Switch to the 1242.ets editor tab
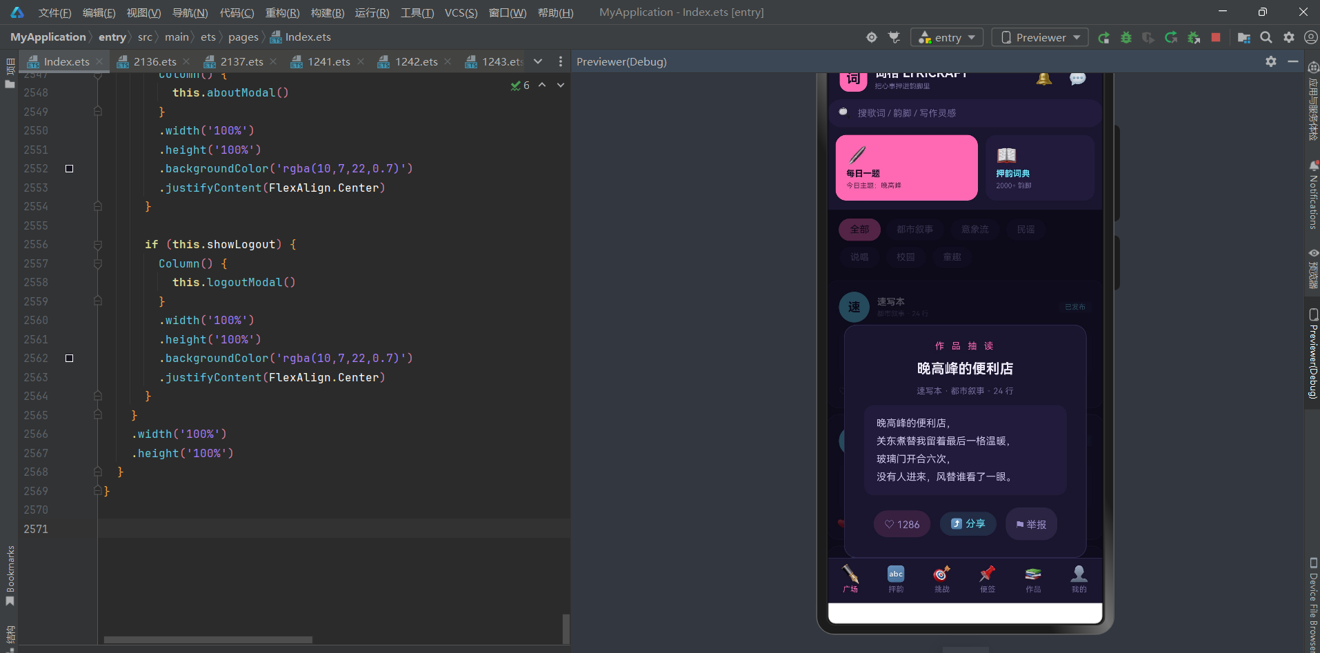This screenshot has height=653, width=1320. pyautogui.click(x=416, y=61)
